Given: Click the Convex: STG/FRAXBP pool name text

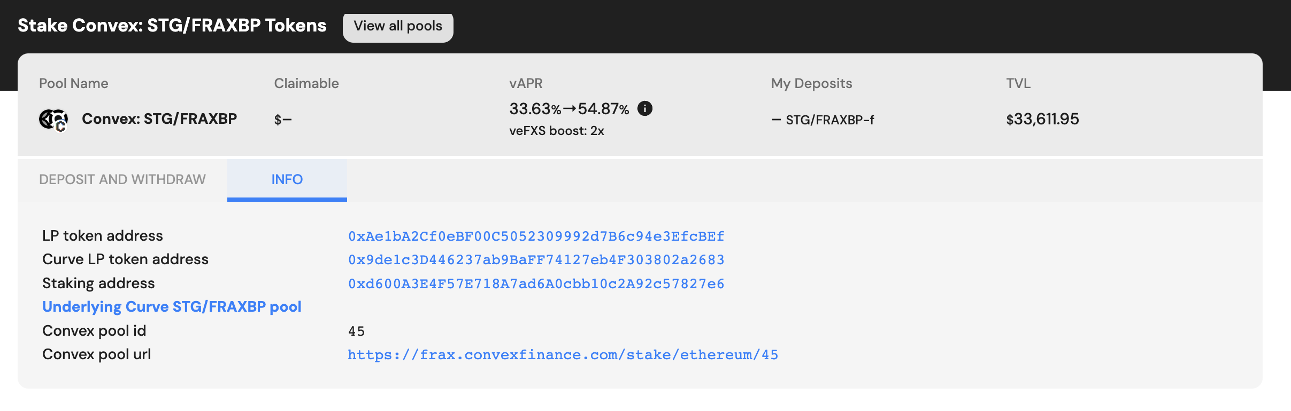Looking at the screenshot, I should (x=159, y=118).
